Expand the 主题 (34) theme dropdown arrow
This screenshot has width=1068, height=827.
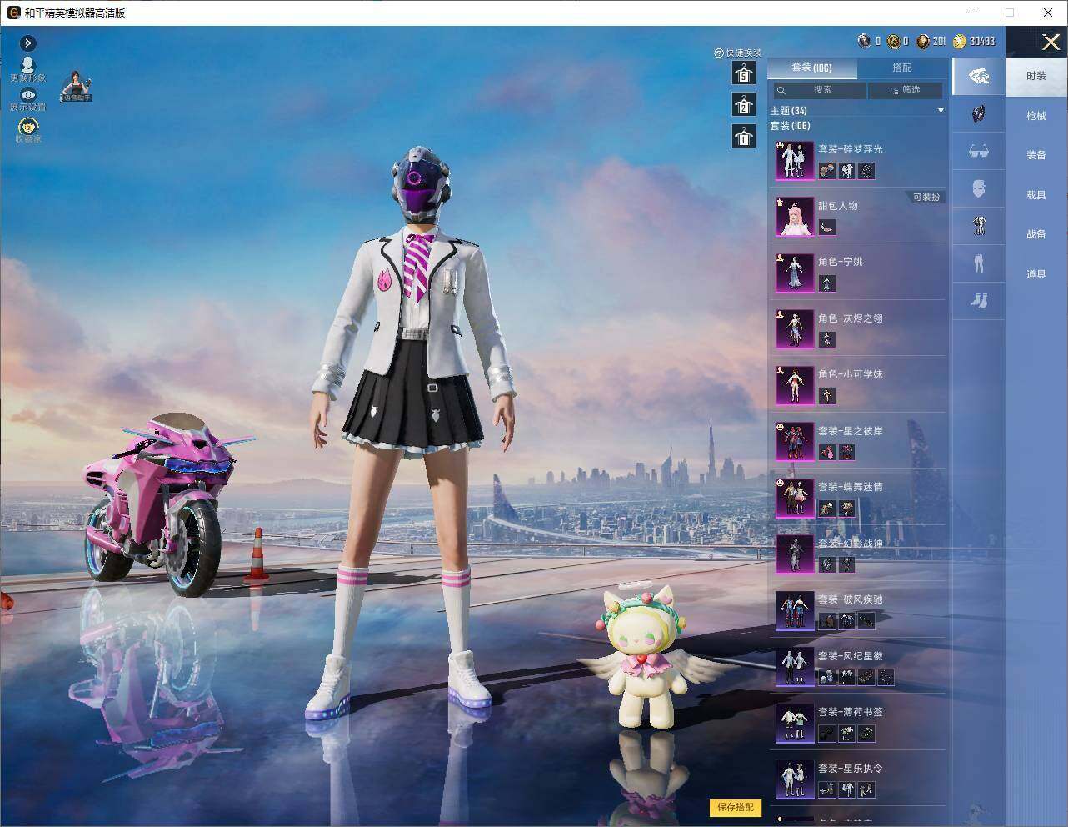tap(941, 111)
